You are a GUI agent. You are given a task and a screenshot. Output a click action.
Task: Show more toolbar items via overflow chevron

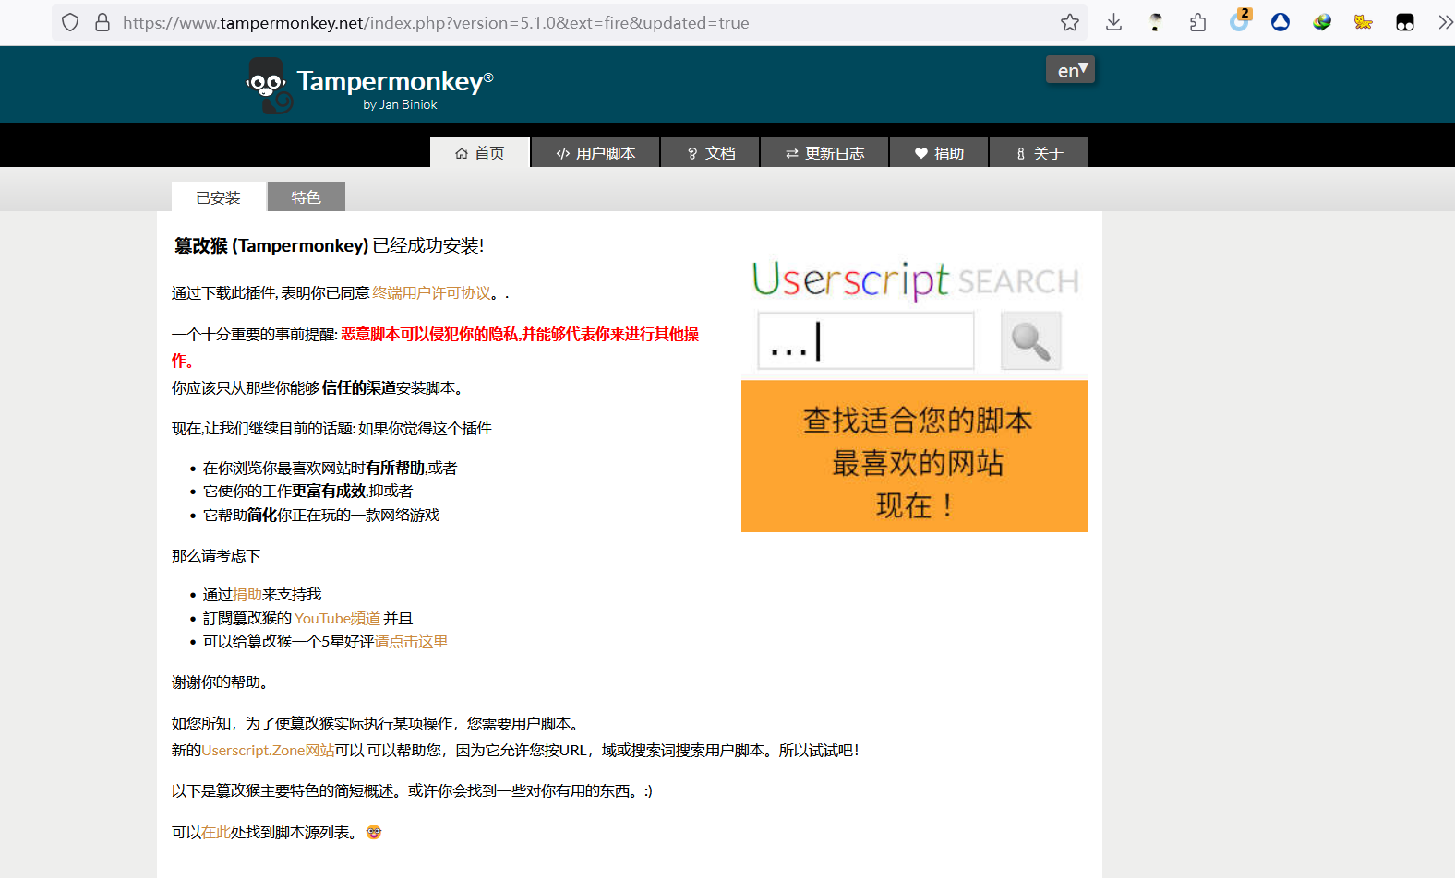pyautogui.click(x=1445, y=22)
